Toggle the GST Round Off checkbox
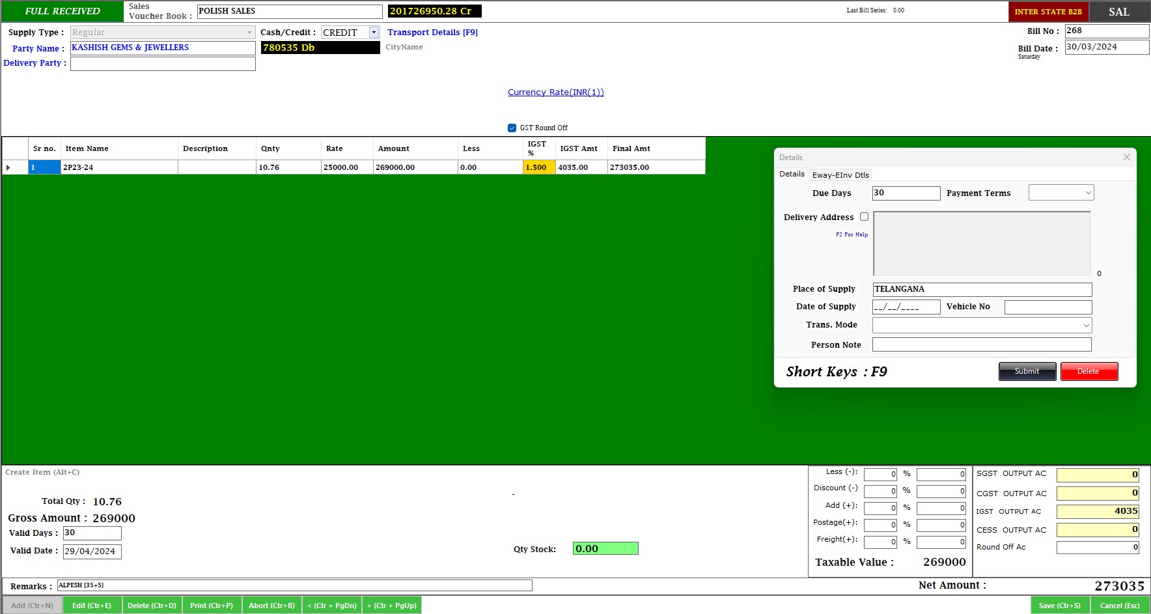The width and height of the screenshot is (1151, 614). (x=512, y=128)
